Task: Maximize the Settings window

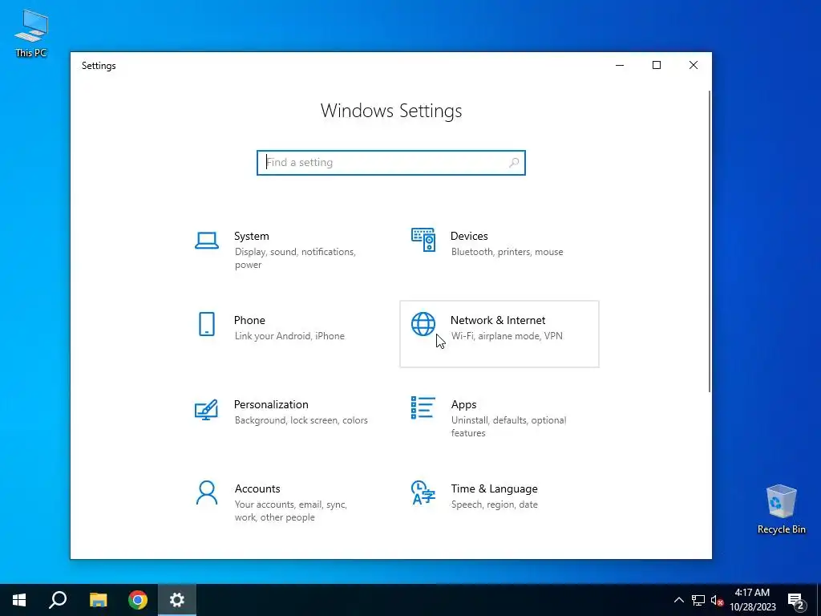Action: click(657, 65)
